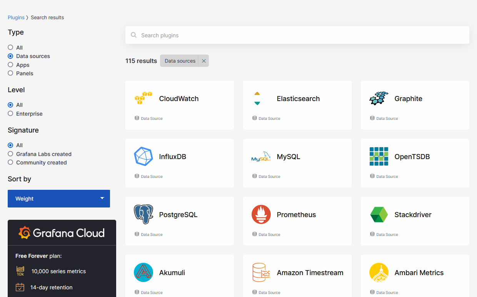Click the Data sources filter chip label
This screenshot has height=297, width=477.
(180, 61)
